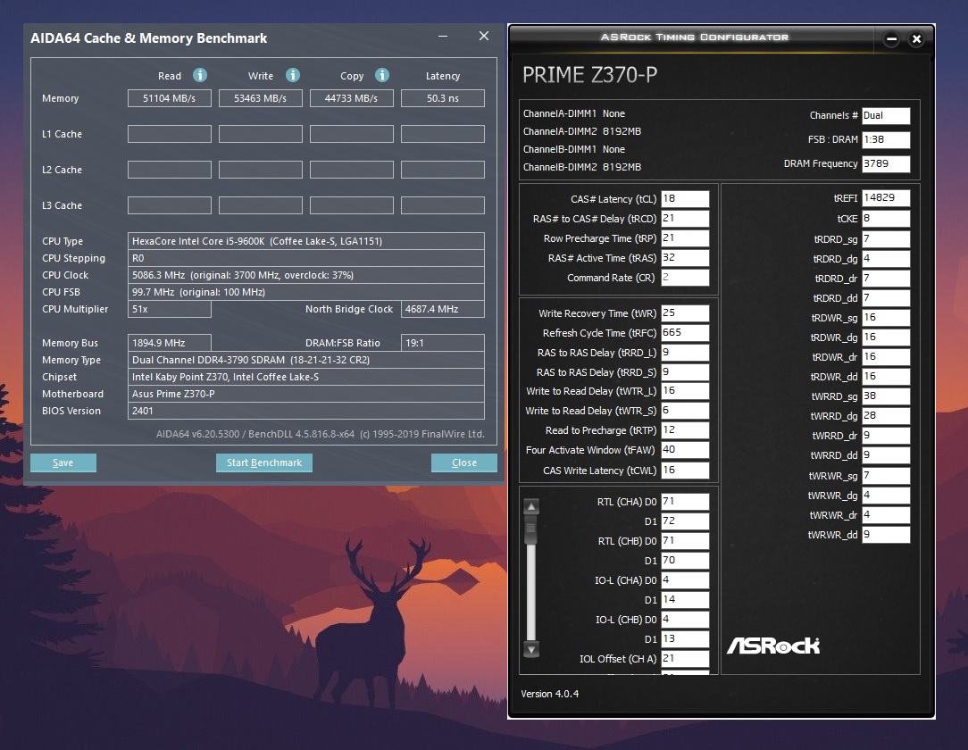Click the RAS# to CAS# Delay (tRCD) field

point(685,219)
